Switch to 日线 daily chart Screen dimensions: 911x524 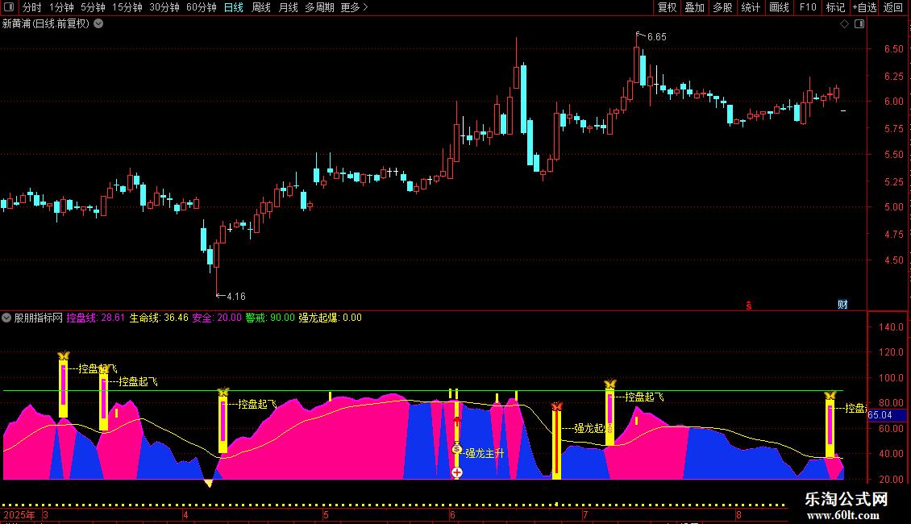coord(234,7)
